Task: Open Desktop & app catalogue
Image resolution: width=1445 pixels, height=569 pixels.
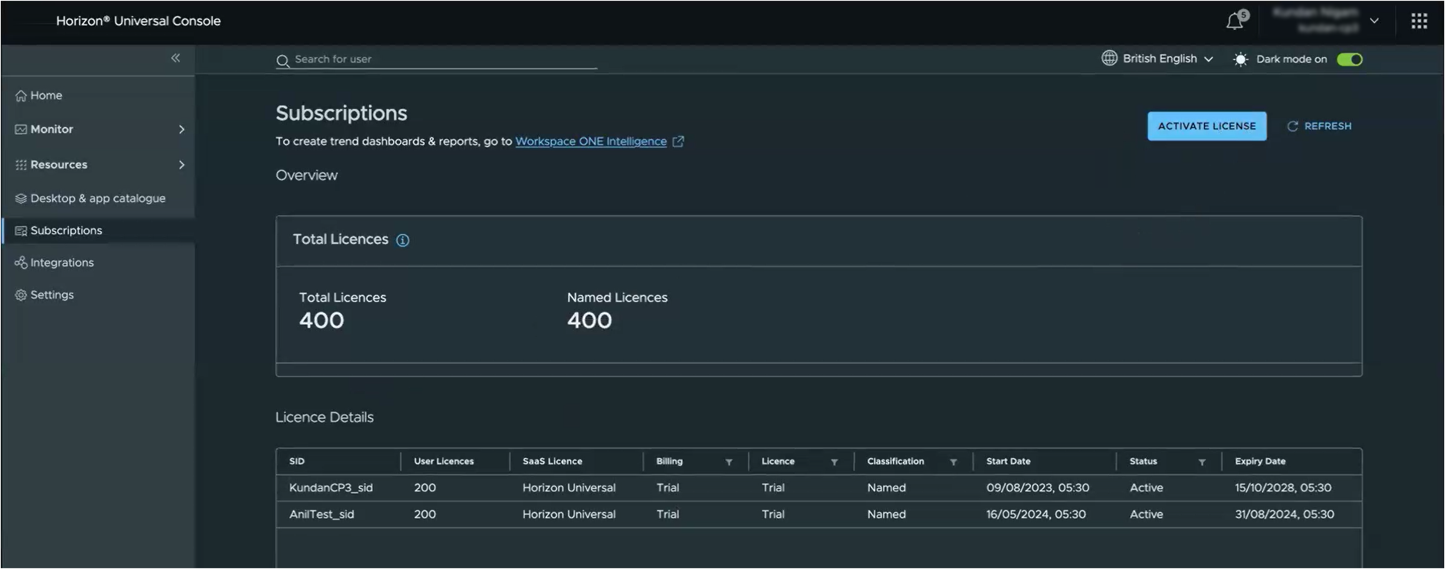Action: click(x=98, y=198)
